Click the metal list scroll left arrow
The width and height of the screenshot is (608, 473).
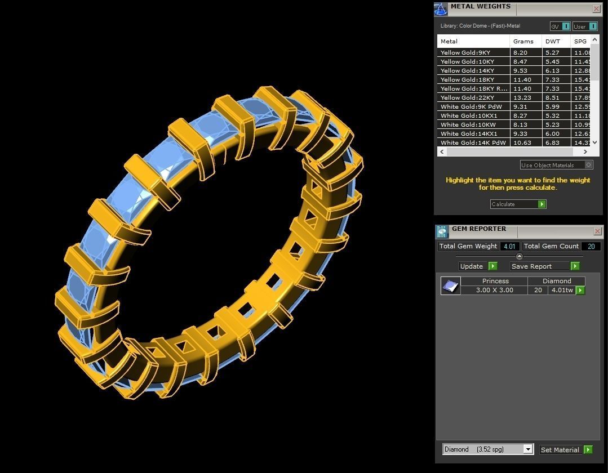coord(442,152)
